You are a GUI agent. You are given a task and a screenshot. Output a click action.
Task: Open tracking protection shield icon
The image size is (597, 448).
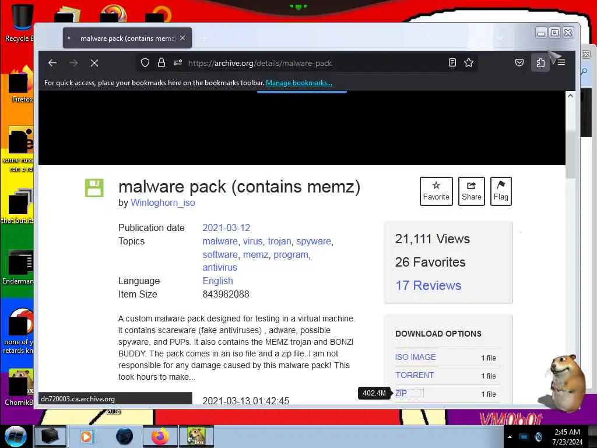(x=145, y=63)
